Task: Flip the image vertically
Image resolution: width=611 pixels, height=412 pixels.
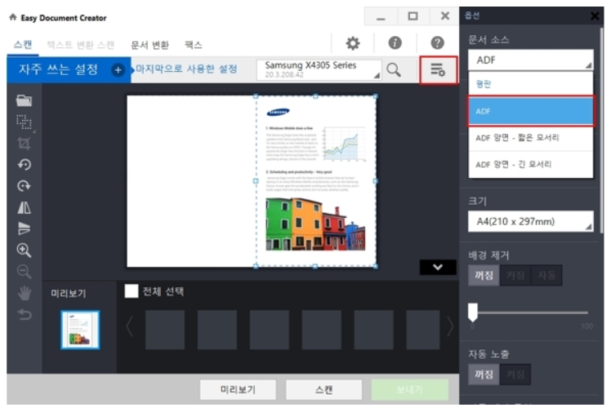Action: (x=25, y=228)
